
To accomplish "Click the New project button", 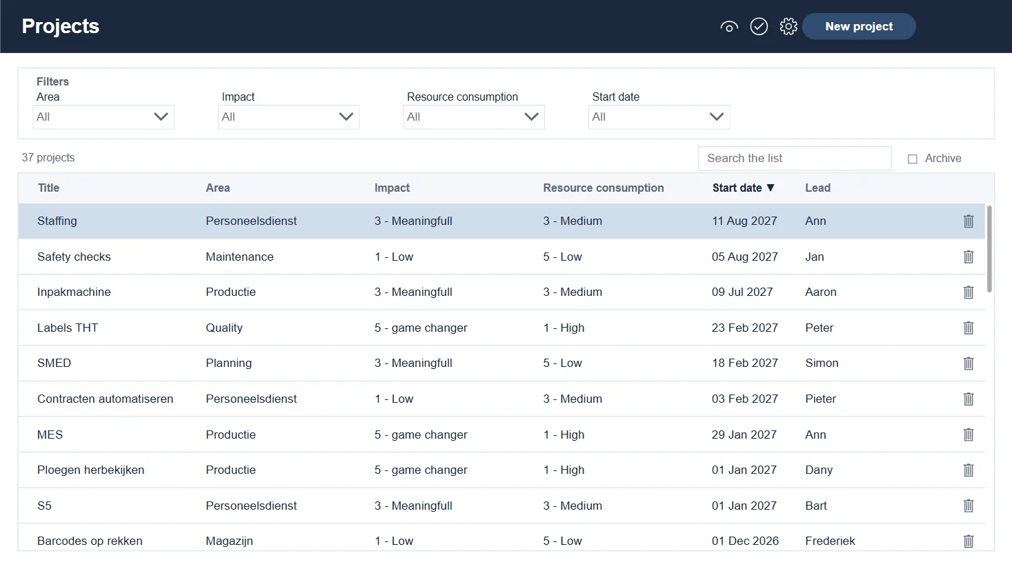I will (859, 26).
